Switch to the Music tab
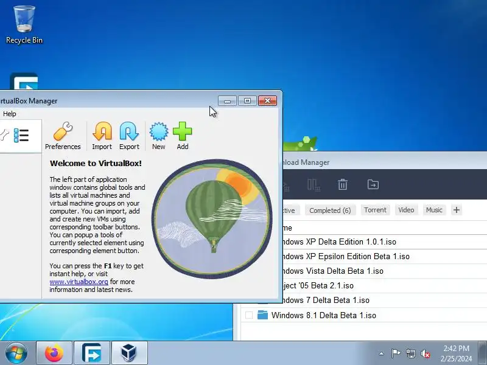Image resolution: width=487 pixels, height=365 pixels. click(434, 210)
